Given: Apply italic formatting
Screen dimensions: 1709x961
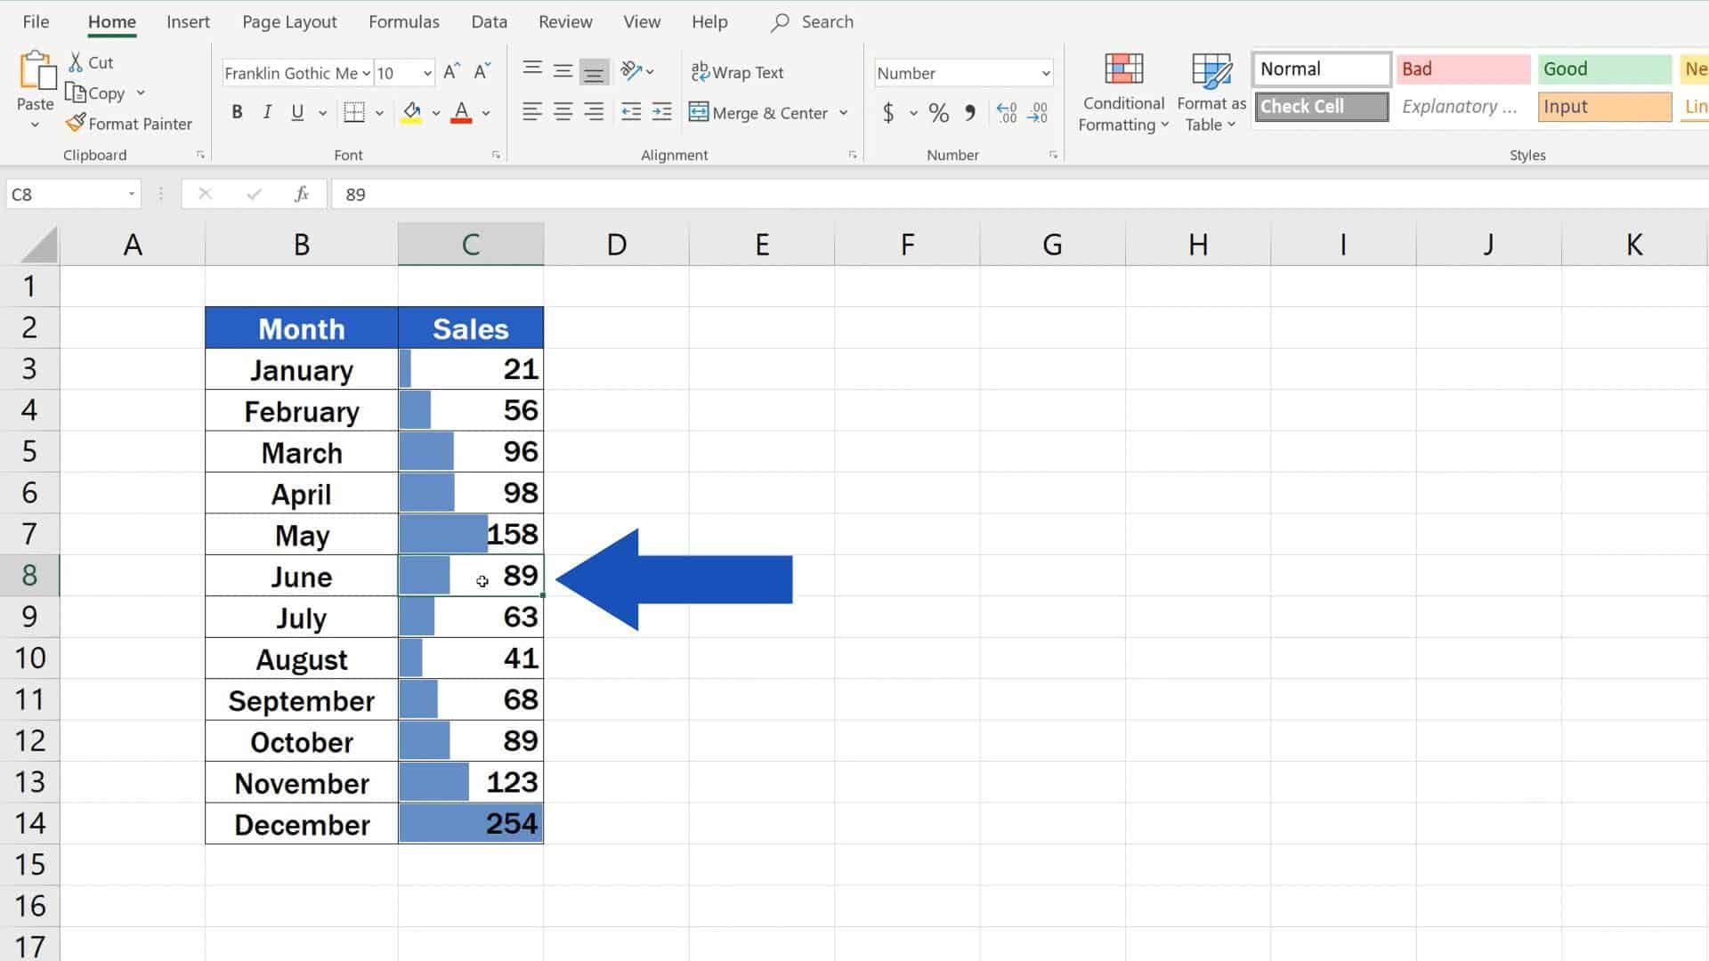Looking at the screenshot, I should tap(266, 112).
